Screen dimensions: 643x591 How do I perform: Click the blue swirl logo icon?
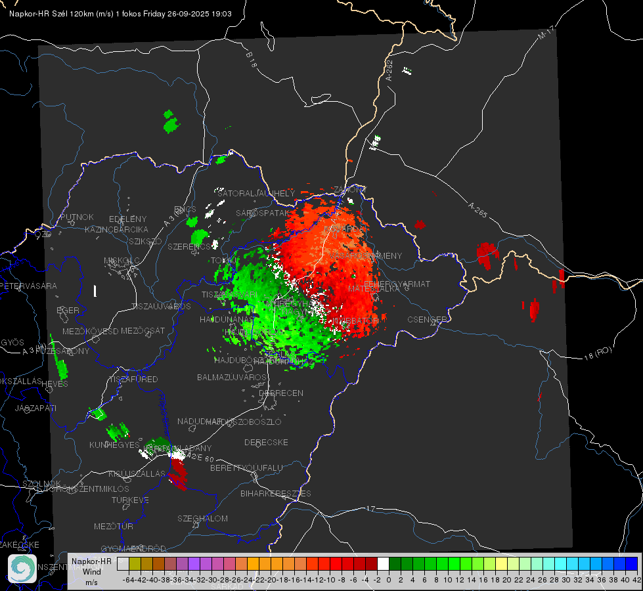point(22,569)
